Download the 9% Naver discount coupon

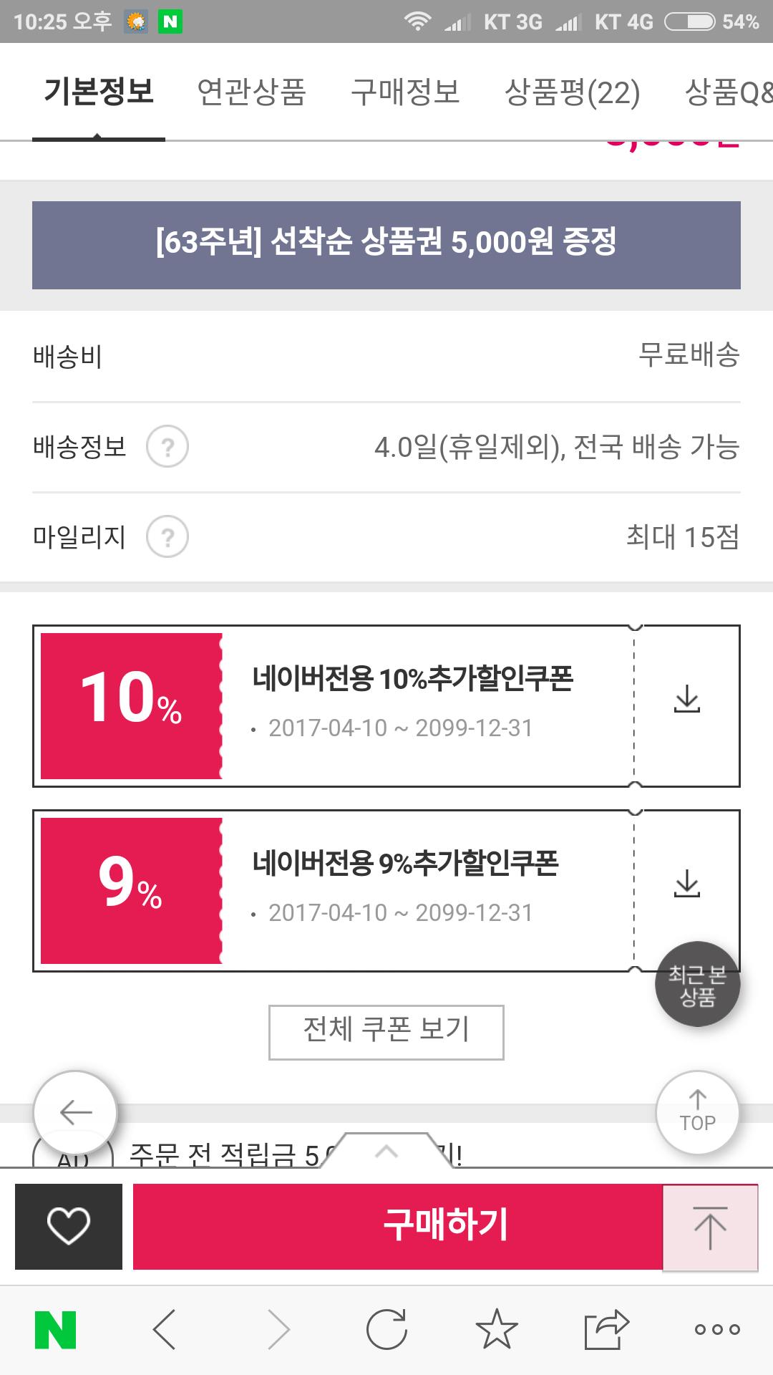pos(687,884)
